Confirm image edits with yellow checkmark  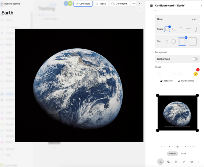coord(195,74)
